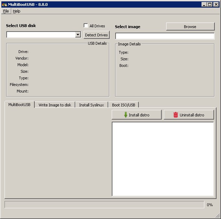The height and width of the screenshot is (219, 221).
Task: Switch to the MultiBootUSB tab
Action: [19, 105]
